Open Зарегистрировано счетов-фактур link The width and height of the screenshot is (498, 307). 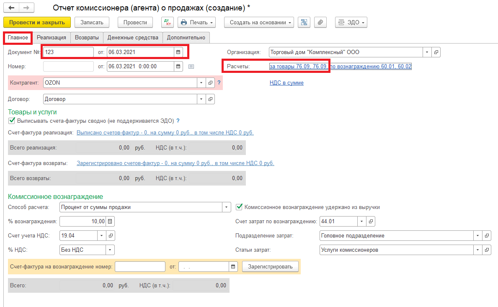175,163
